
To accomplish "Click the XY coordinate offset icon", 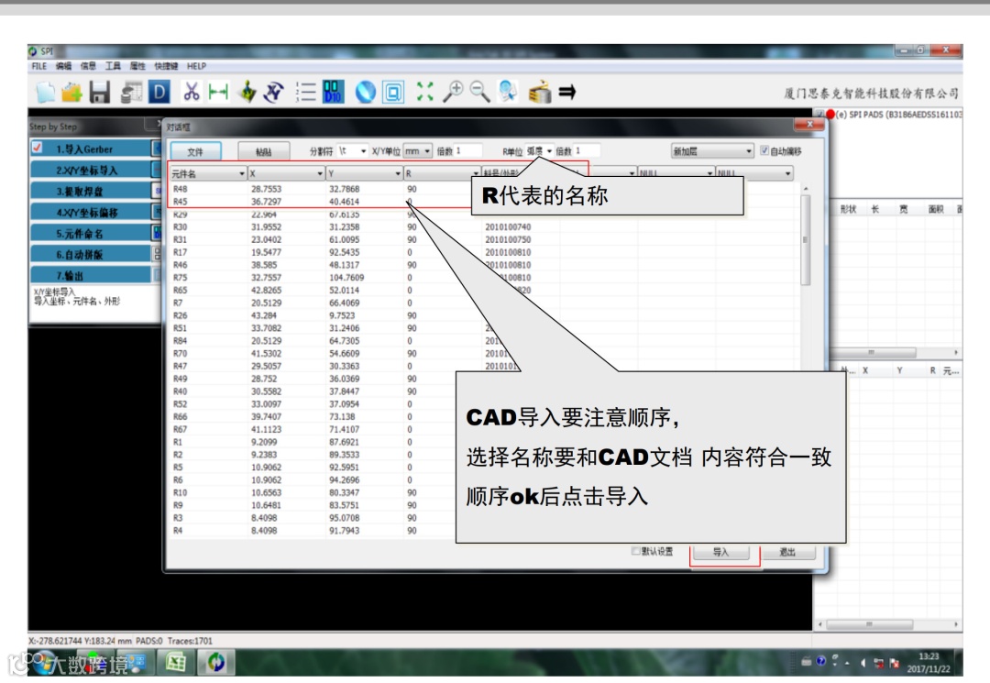I will [274, 93].
